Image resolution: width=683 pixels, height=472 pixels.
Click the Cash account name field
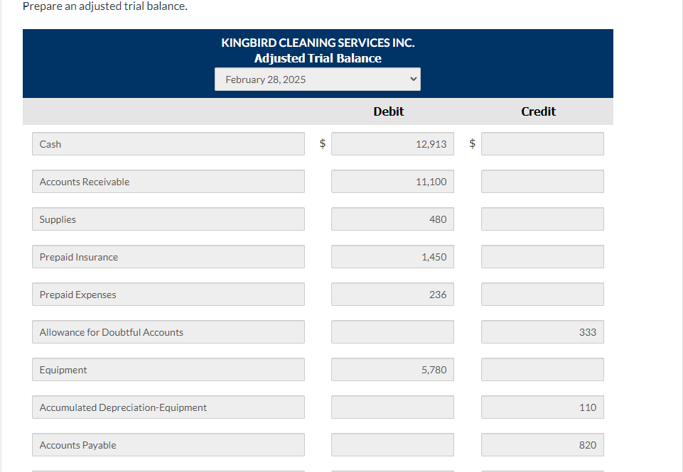(x=168, y=143)
